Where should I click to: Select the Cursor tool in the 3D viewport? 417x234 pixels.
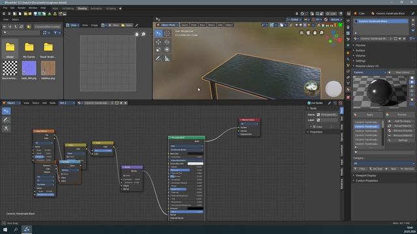pyautogui.click(x=167, y=33)
